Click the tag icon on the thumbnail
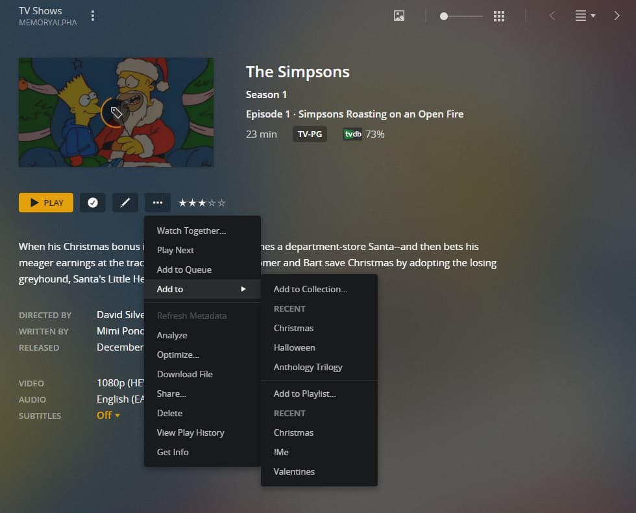Viewport: 636px width, 513px height. [116, 113]
